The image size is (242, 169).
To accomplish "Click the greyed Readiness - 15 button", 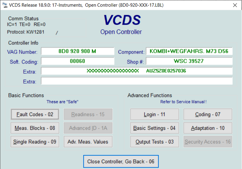I will point(88,114).
